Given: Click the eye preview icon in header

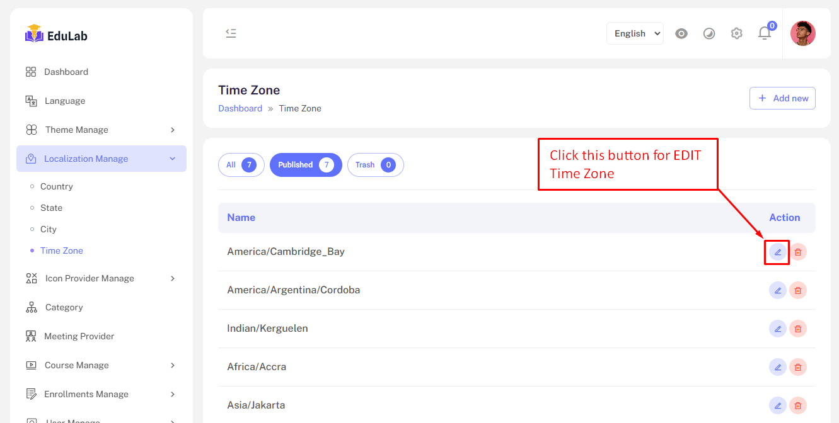Looking at the screenshot, I should [x=681, y=33].
